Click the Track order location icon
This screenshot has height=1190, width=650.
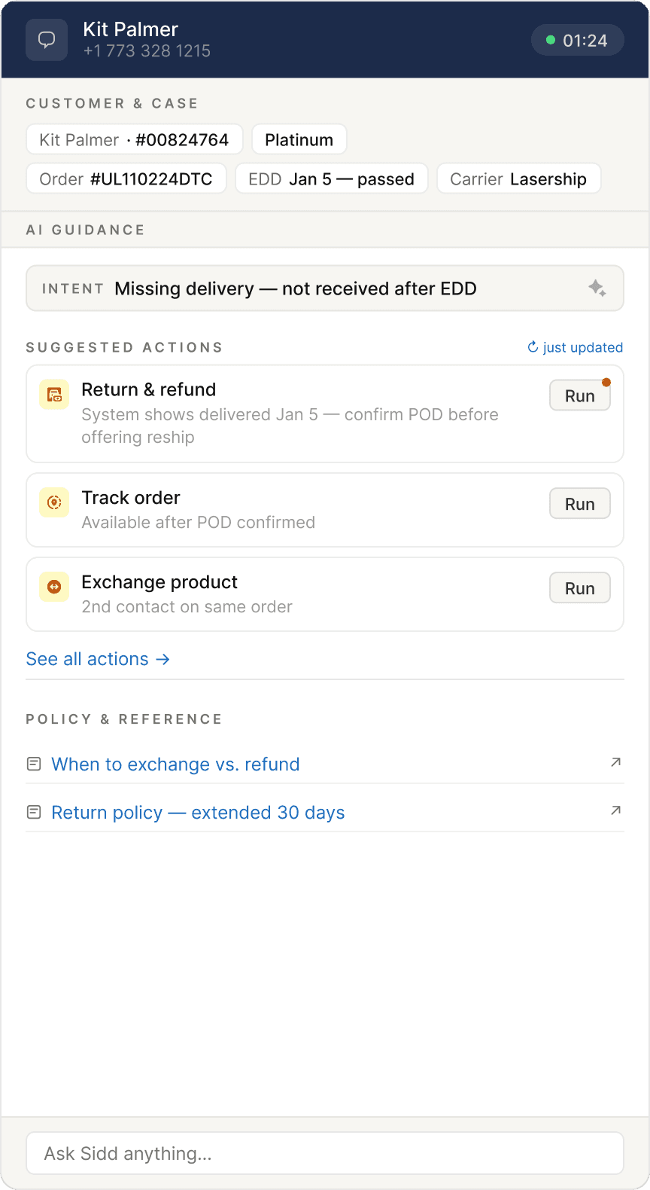(x=54, y=503)
